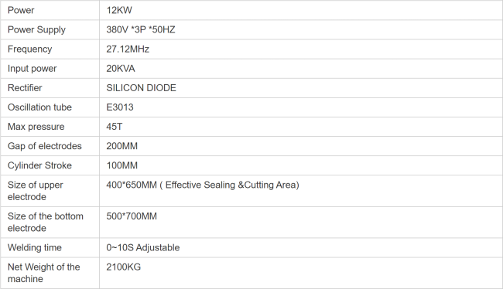The width and height of the screenshot is (503, 289).
Task: Select the 2100KG net weight value
Action: pos(124,267)
